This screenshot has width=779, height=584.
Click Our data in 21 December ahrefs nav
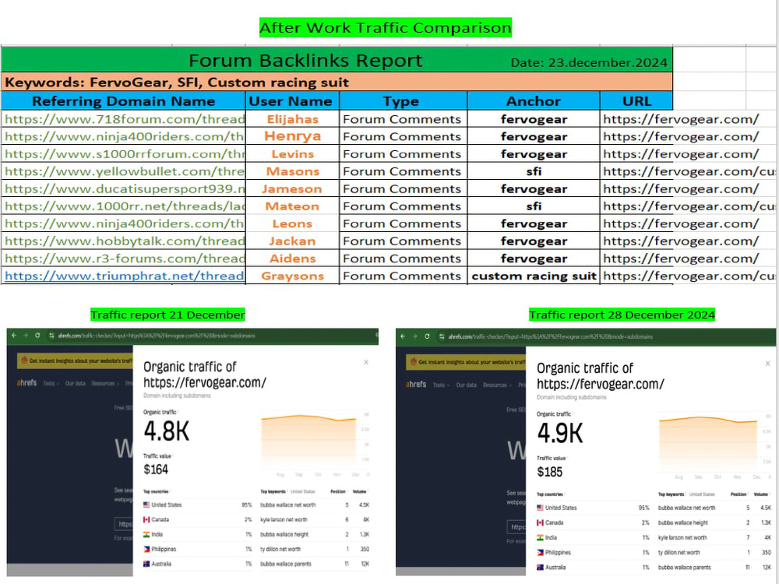[75, 383]
